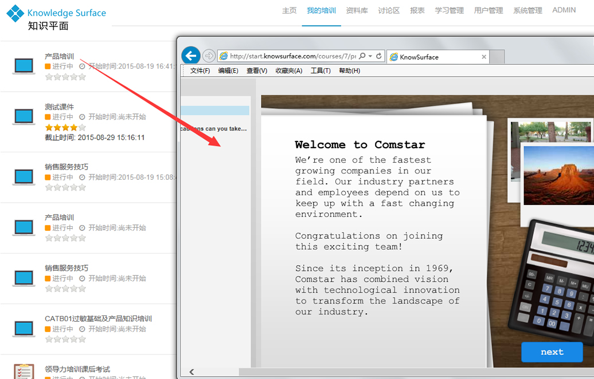Open the 帮助(H) menu
The width and height of the screenshot is (594, 379).
click(x=349, y=71)
